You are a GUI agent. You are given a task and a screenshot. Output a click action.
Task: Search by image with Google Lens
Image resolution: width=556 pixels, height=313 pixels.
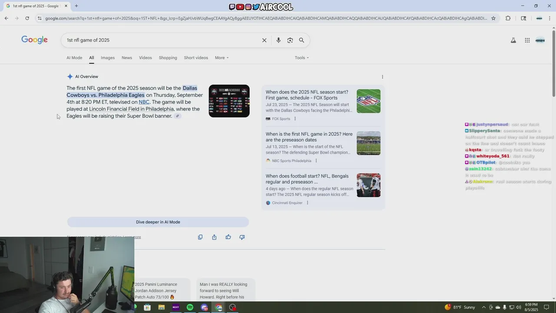pyautogui.click(x=290, y=40)
